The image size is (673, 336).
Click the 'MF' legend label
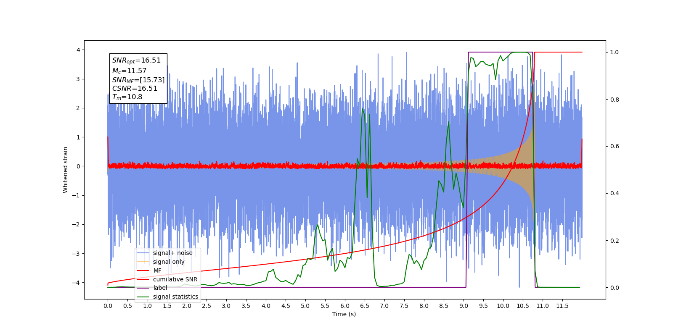tap(157, 270)
